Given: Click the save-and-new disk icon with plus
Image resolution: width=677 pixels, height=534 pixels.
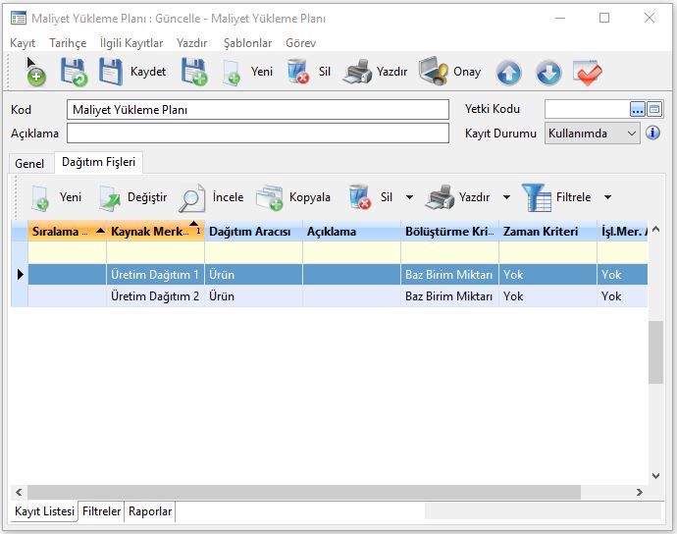Looking at the screenshot, I should (194, 72).
